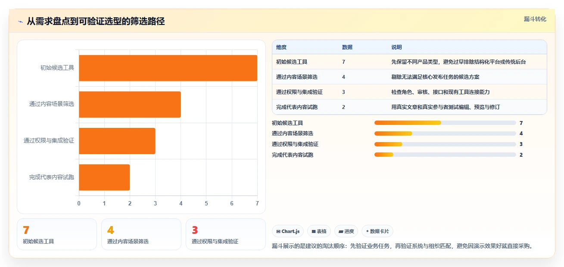Viewport: 564px width, 267px height.
Task: Click the 通过权限与集成验证 chart bar
Action: click(x=117, y=141)
